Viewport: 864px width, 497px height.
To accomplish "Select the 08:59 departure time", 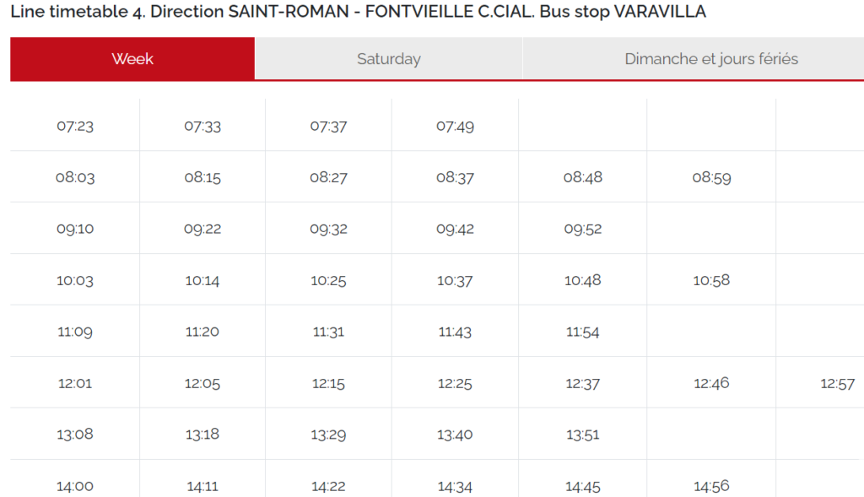I will (x=711, y=177).
